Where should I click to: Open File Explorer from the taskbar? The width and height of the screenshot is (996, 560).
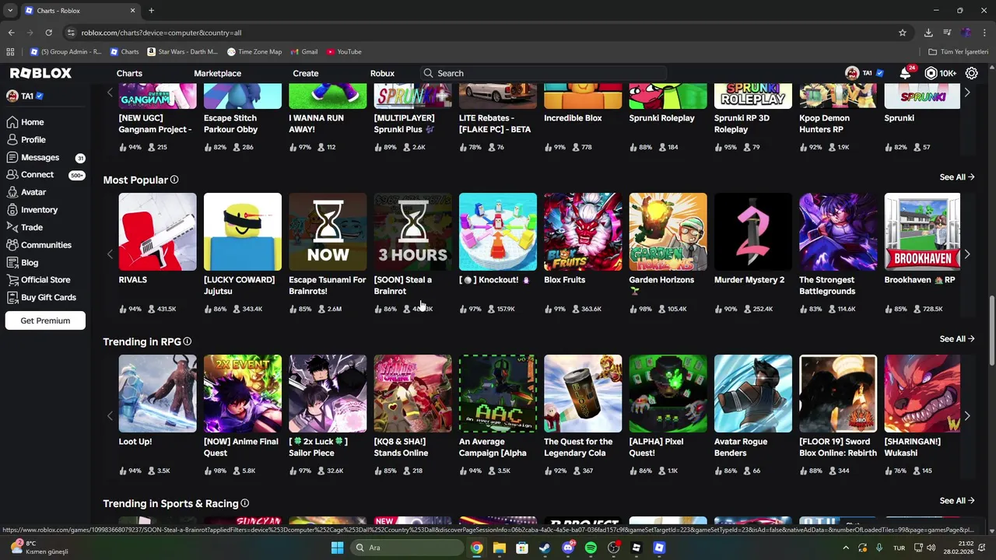coord(499,548)
